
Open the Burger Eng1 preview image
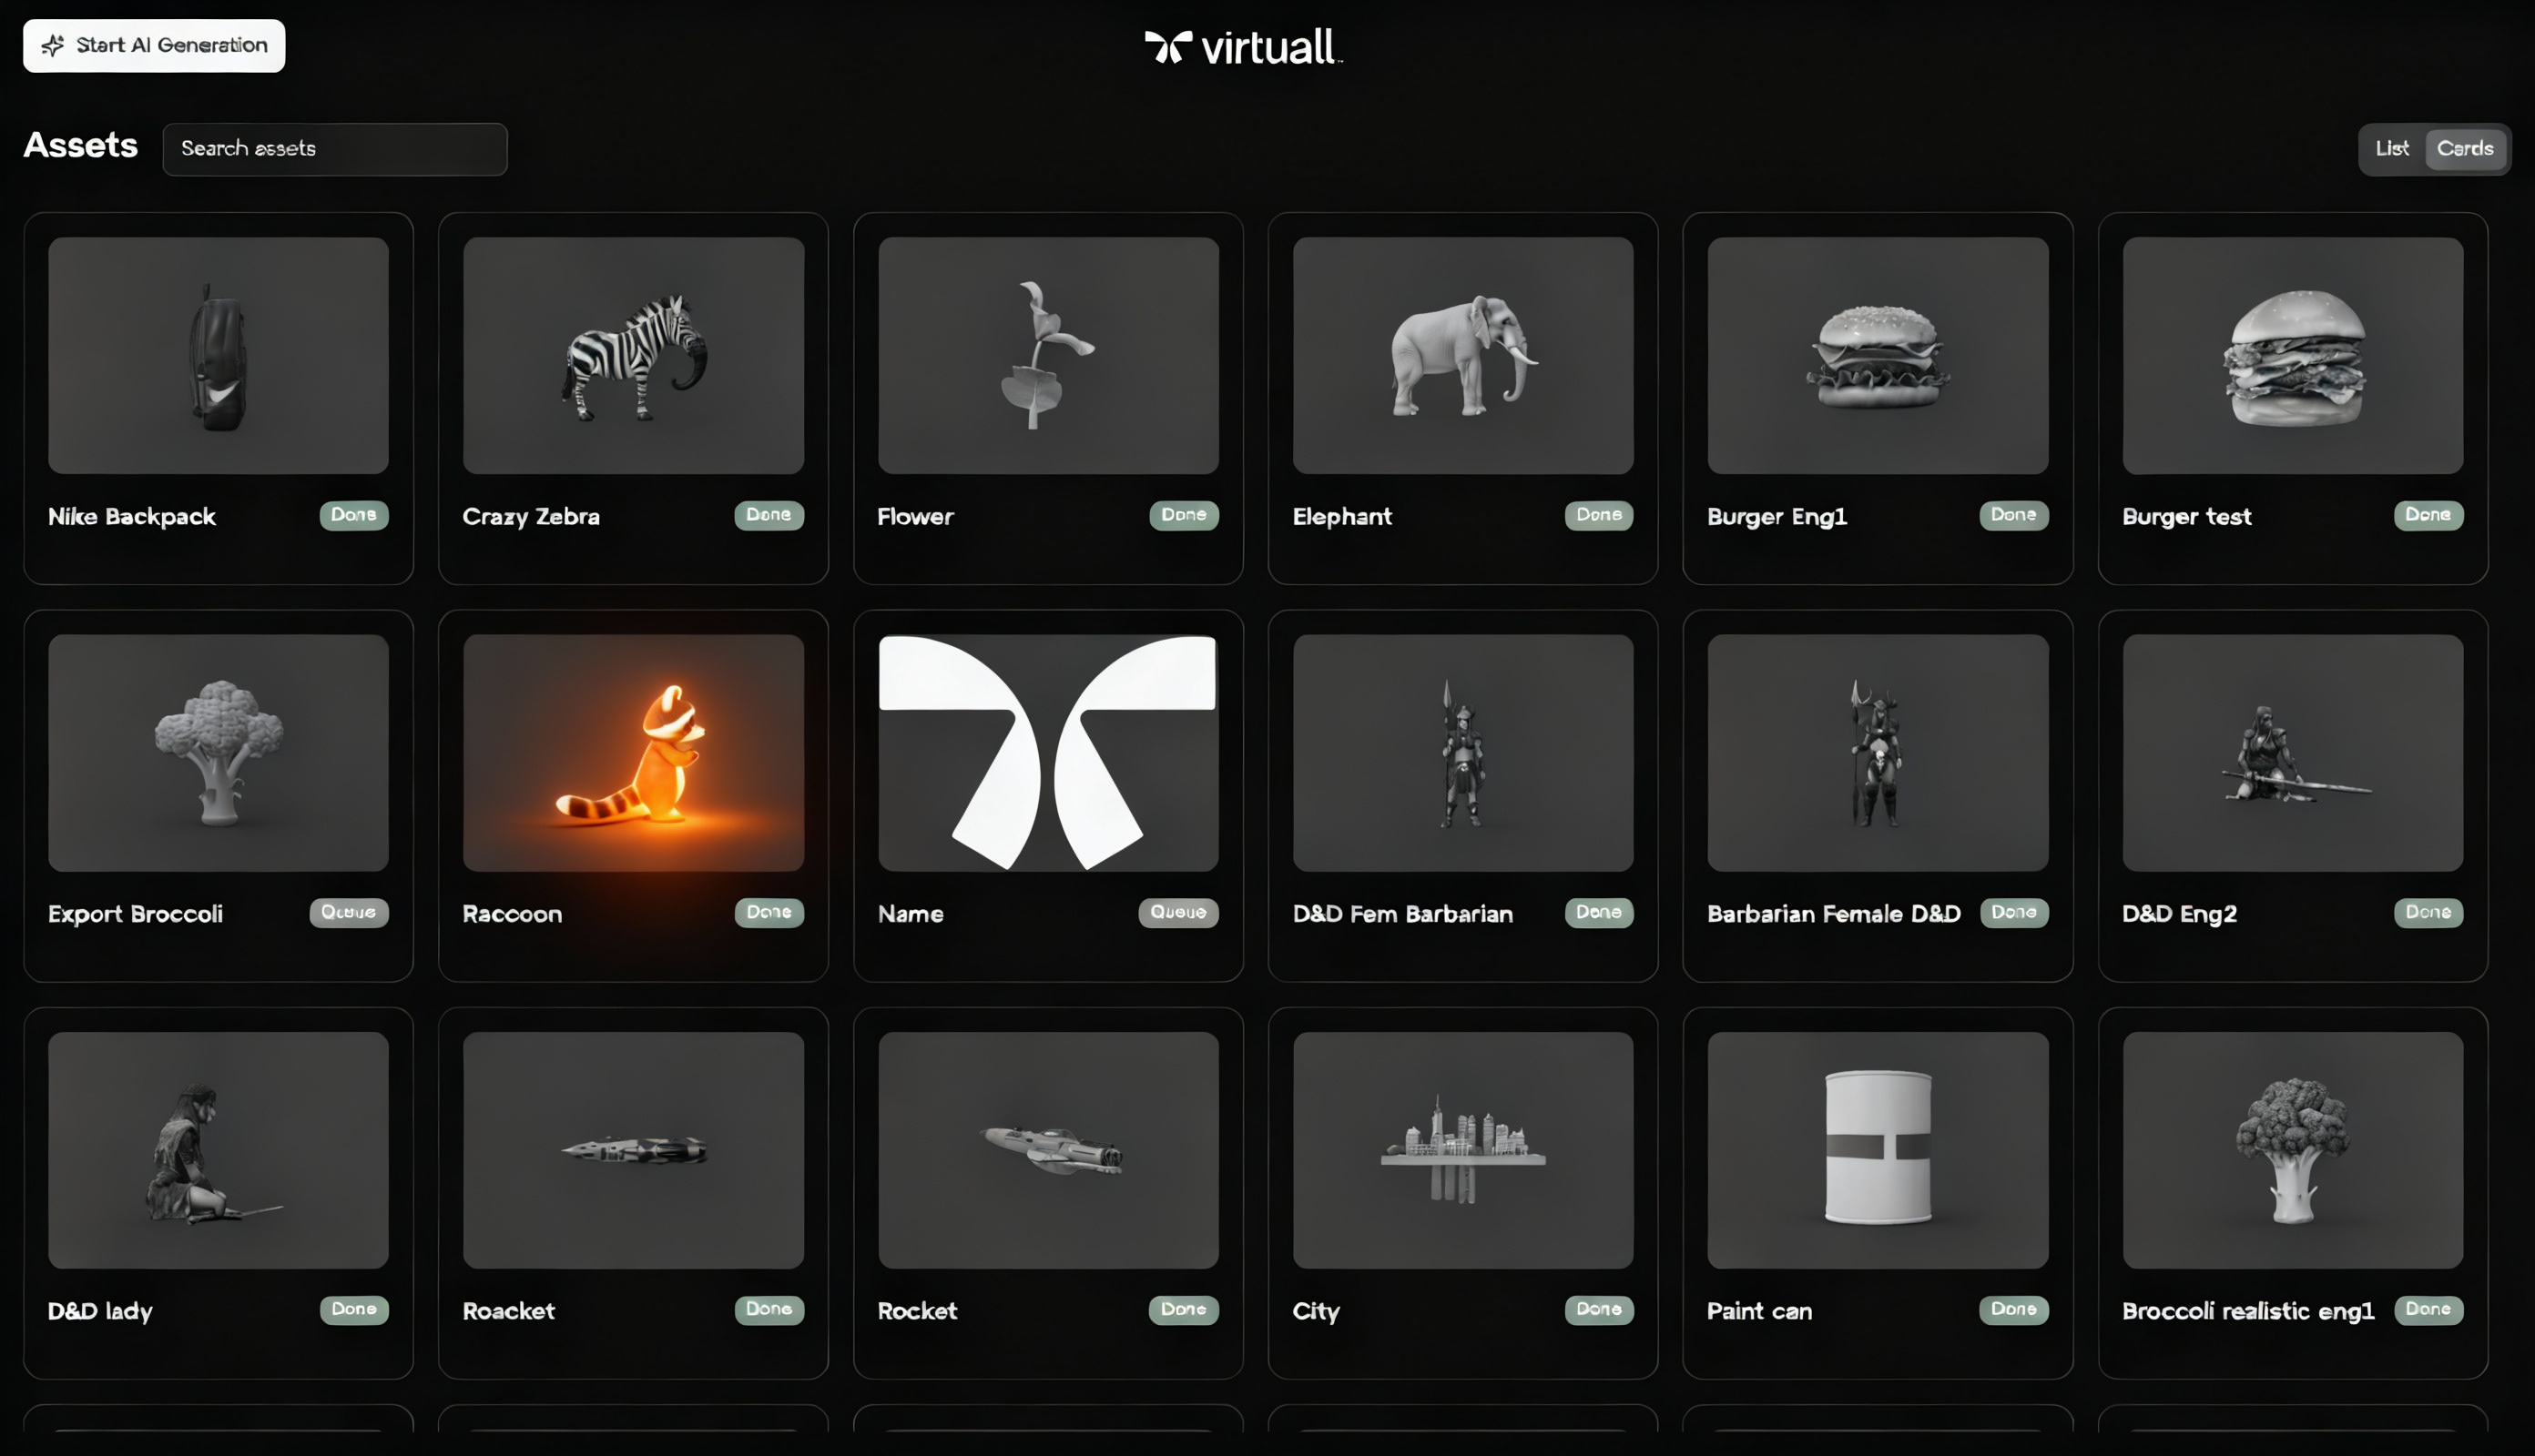click(x=1877, y=355)
